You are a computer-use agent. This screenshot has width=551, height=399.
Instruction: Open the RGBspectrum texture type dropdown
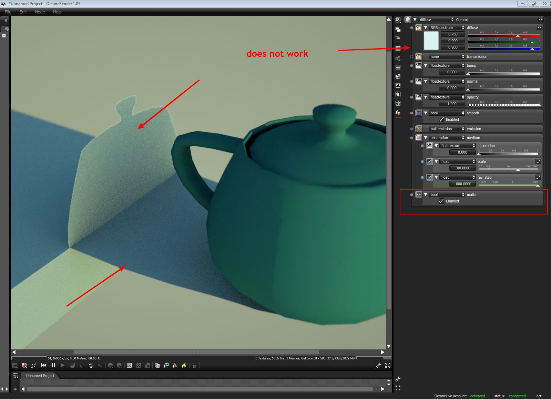tap(447, 28)
